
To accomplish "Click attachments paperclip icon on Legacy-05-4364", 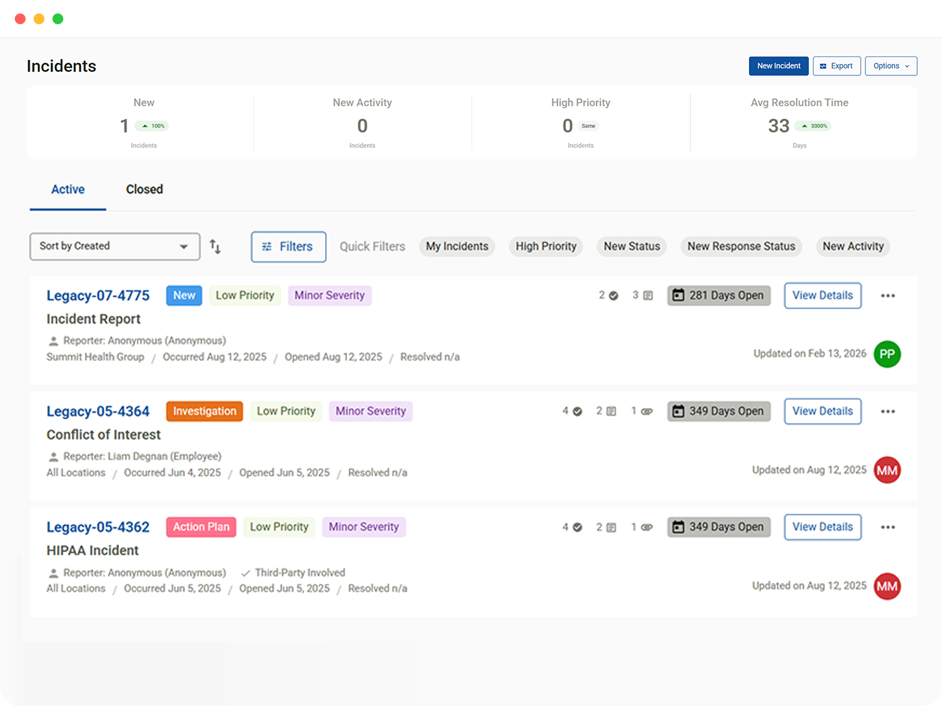I will [x=647, y=411].
